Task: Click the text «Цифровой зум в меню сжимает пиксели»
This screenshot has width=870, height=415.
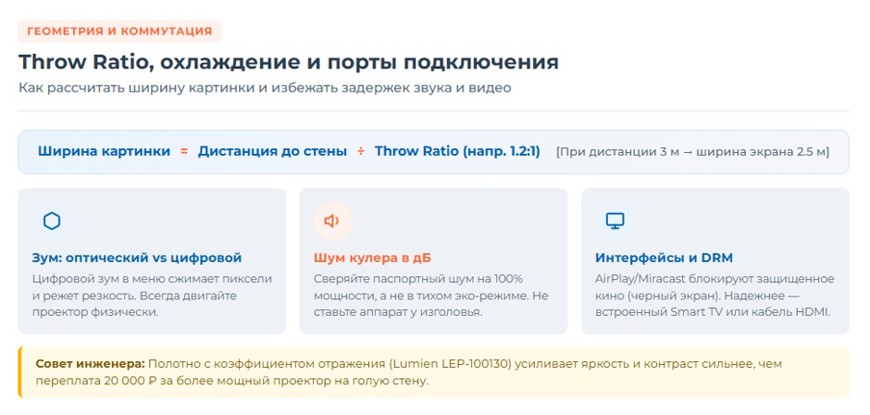Action: click(152, 278)
